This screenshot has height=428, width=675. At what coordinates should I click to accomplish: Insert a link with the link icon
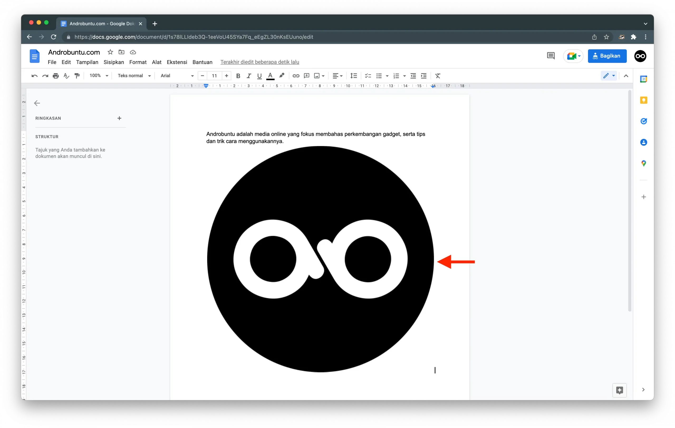(296, 76)
